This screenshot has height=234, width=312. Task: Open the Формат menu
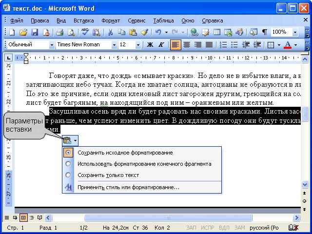click(x=111, y=20)
